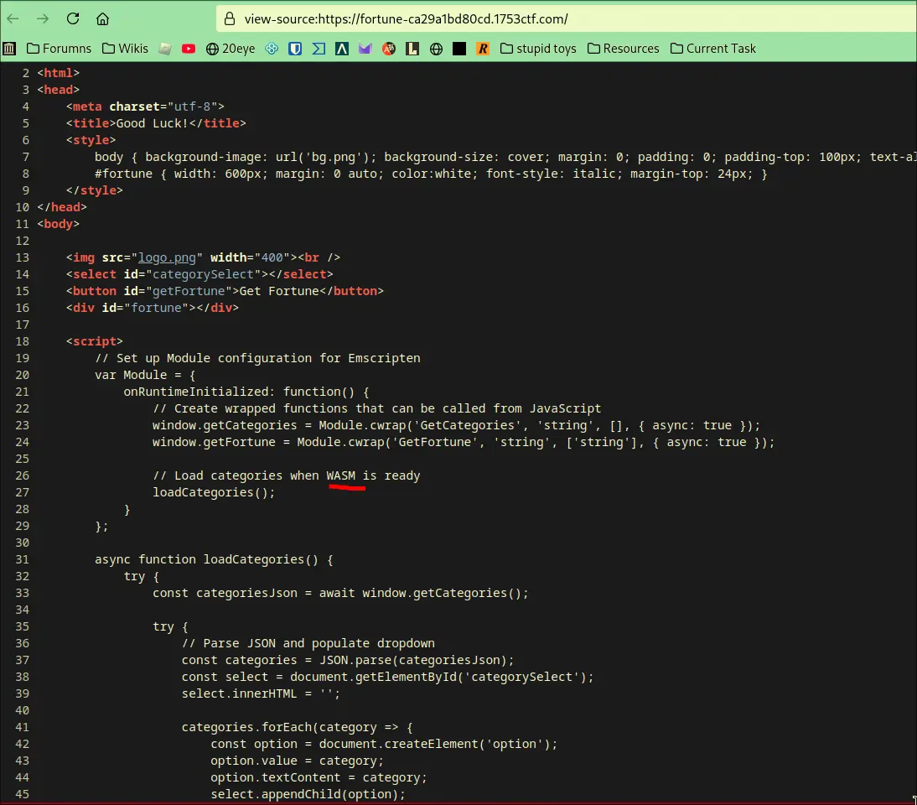Open the 20eye bookmark

point(230,49)
